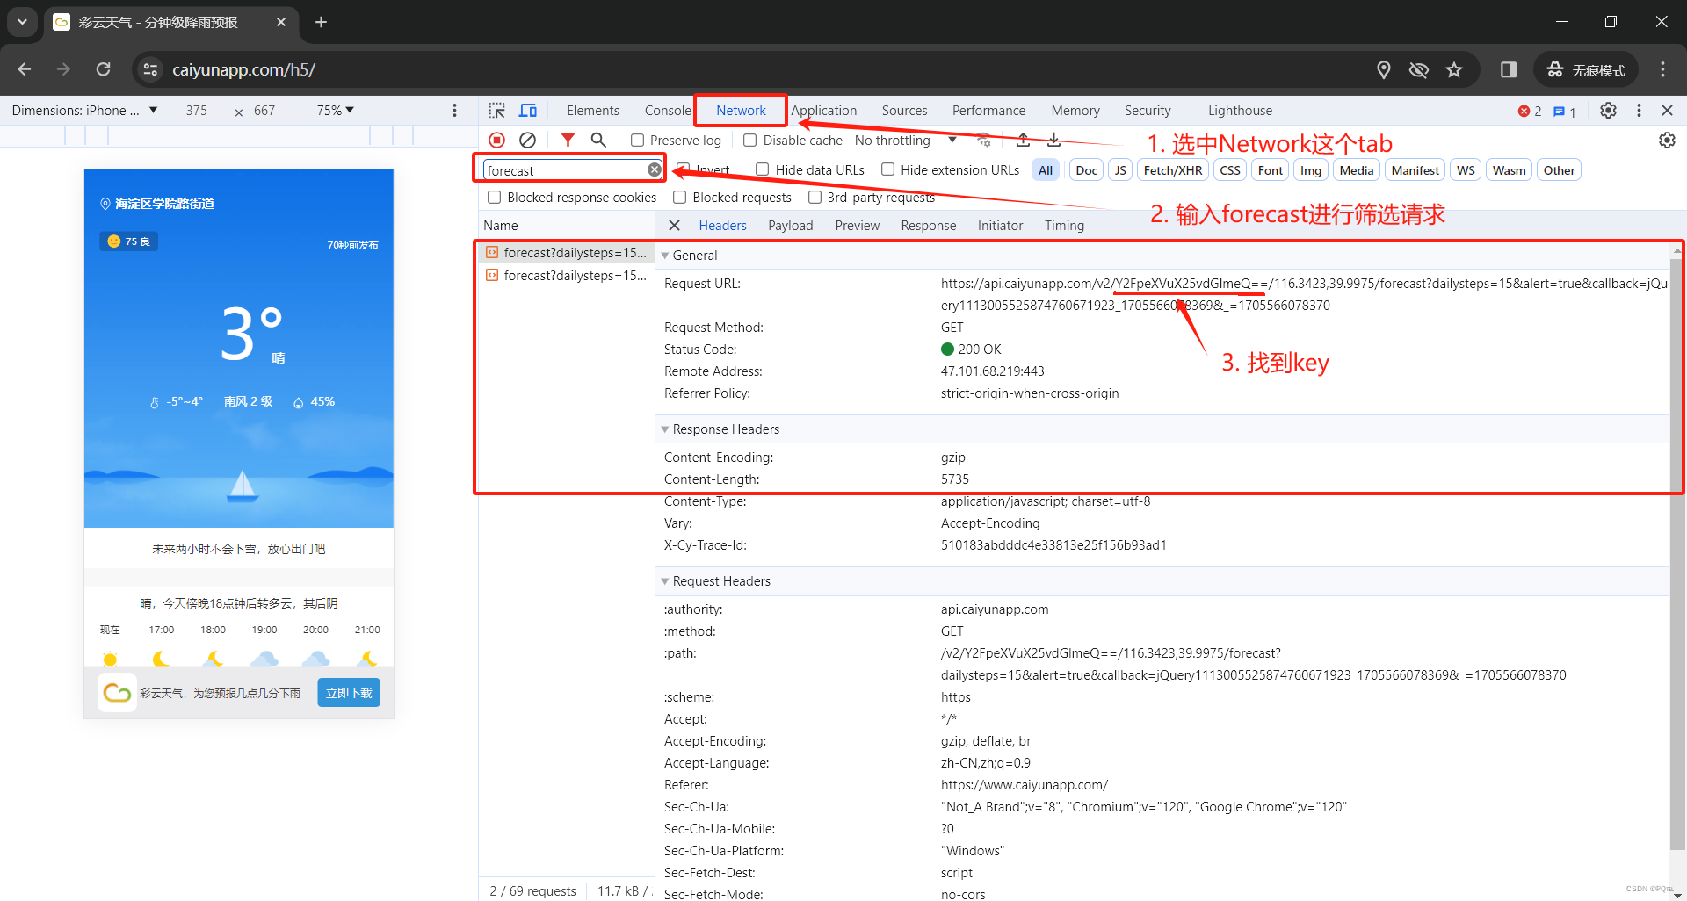Close the request details pane
Image resolution: width=1687 pixels, height=901 pixels.
[674, 226]
